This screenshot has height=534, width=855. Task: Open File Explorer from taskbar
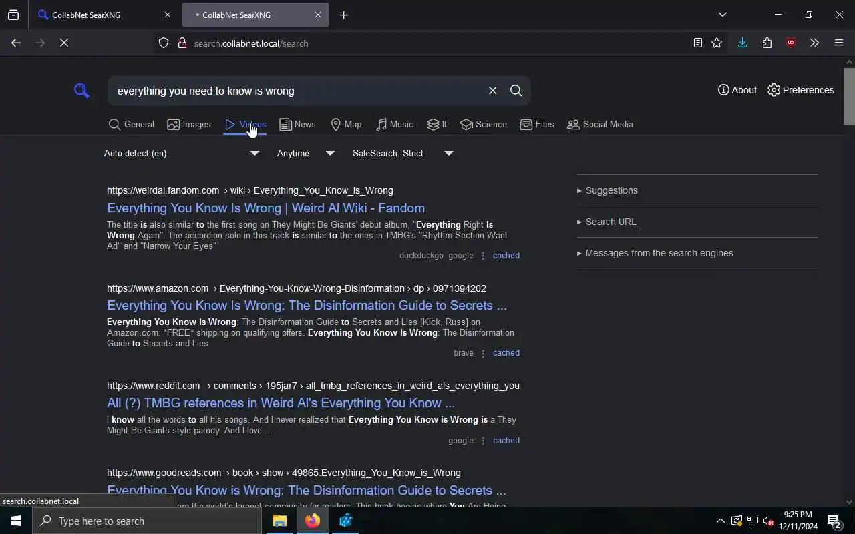(x=279, y=521)
